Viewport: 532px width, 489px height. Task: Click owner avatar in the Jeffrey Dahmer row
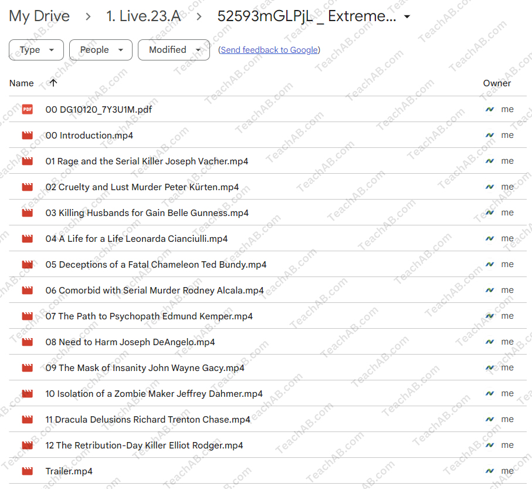pos(490,393)
